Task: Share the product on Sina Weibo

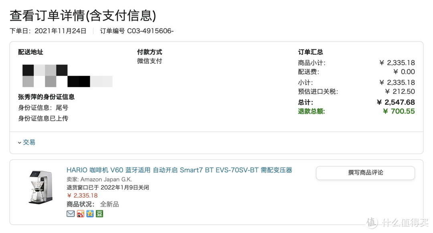Action: pos(80,214)
